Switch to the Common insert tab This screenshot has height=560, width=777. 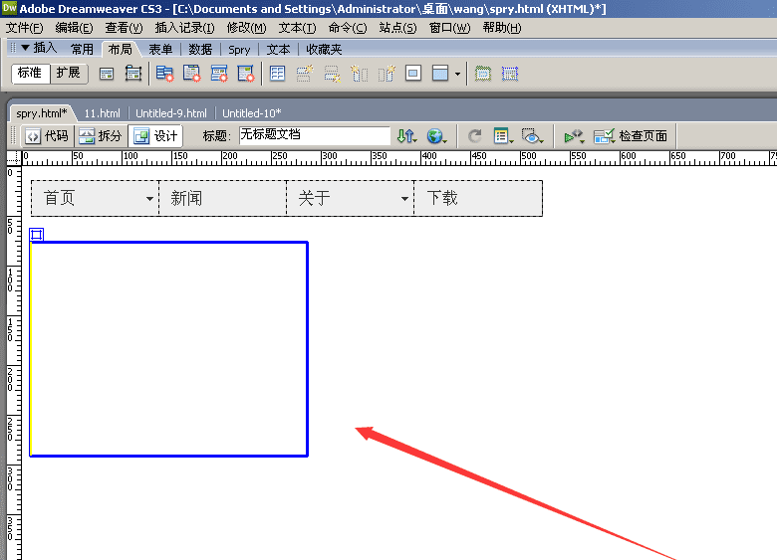(82, 49)
